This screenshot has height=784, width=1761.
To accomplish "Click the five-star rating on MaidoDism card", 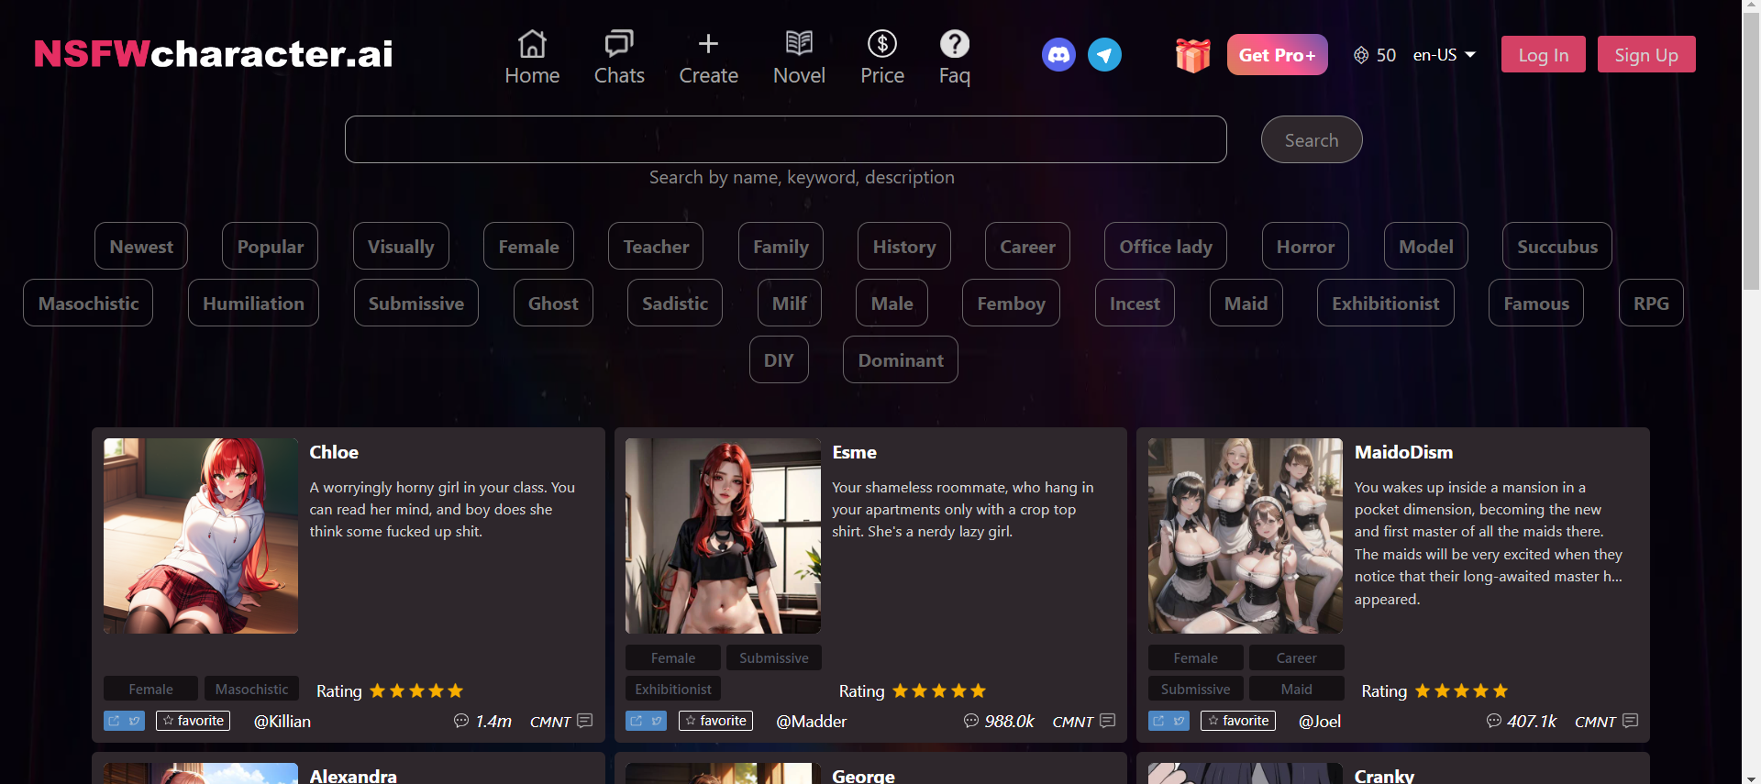I will [x=1461, y=690].
